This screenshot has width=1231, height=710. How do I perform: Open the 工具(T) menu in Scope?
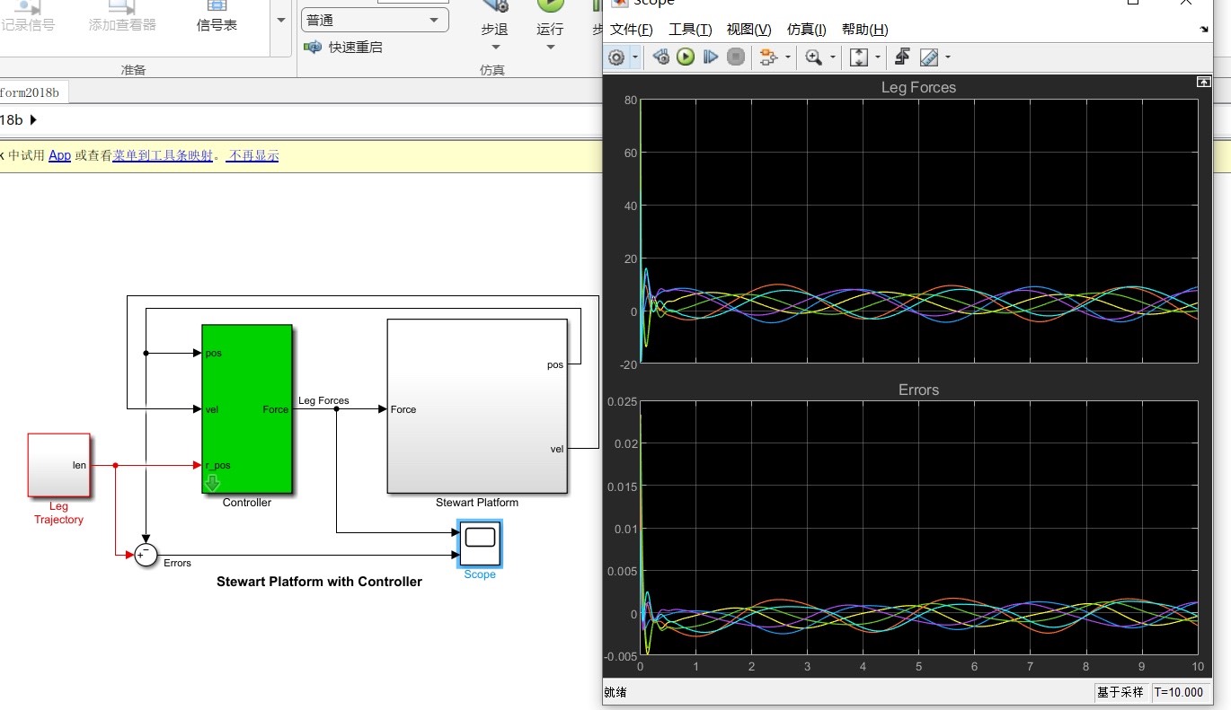pos(690,30)
